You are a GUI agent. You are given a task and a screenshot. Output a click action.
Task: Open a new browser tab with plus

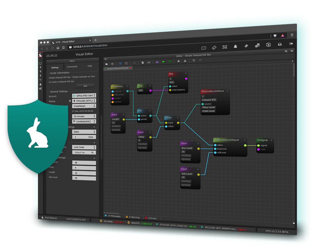96,40
